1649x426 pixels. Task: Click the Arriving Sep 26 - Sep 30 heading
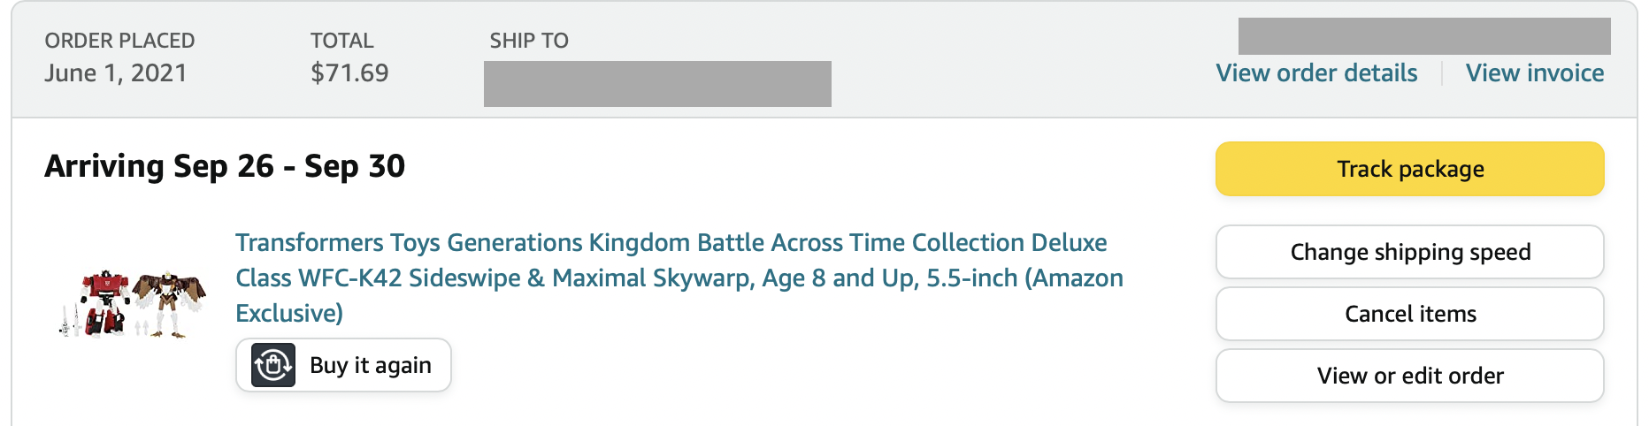(225, 166)
